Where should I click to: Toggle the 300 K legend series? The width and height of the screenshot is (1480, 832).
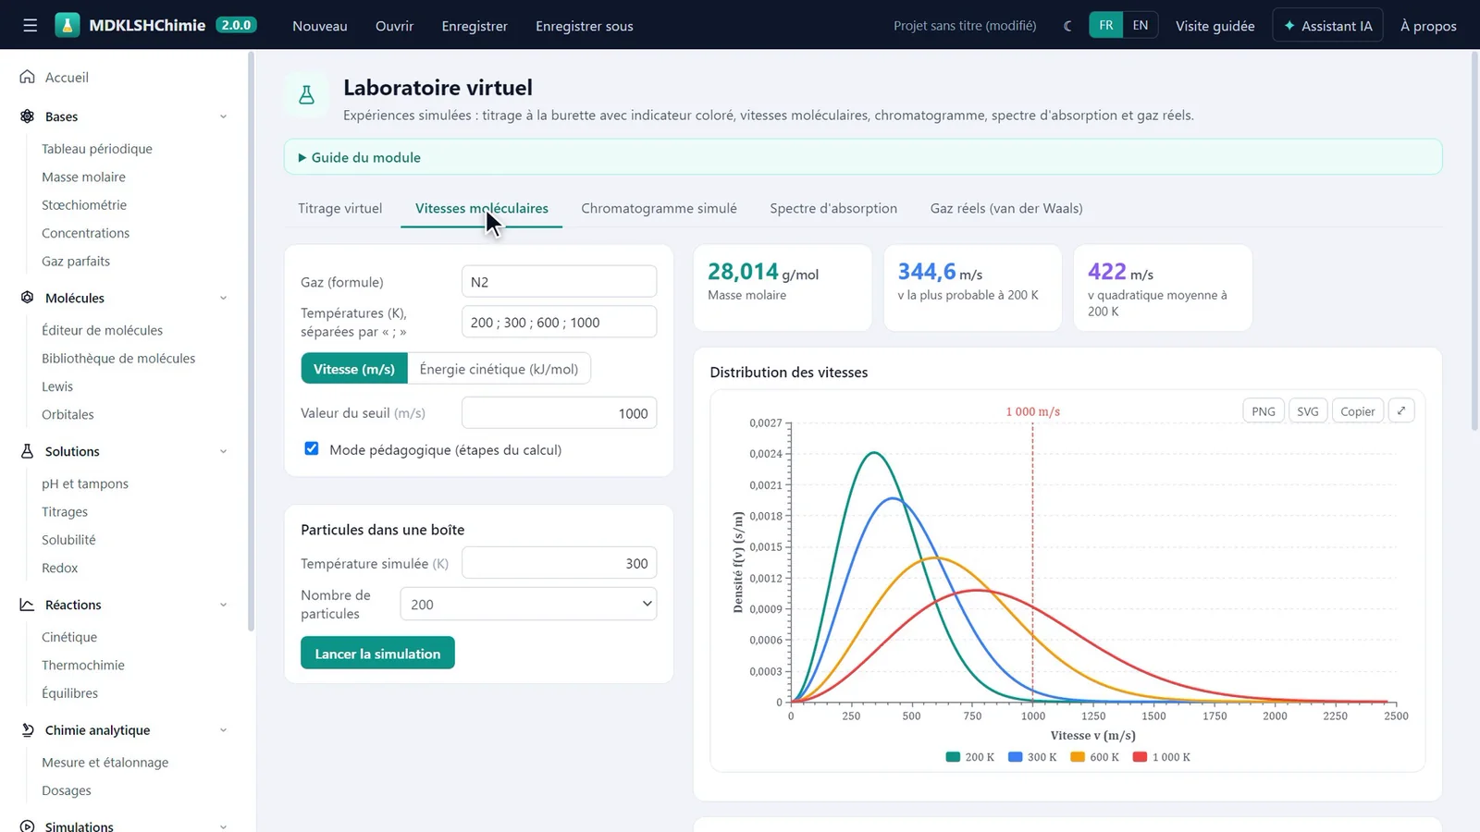click(x=1032, y=757)
